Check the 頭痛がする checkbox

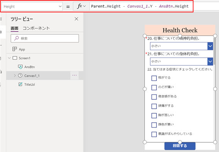pos(154,106)
